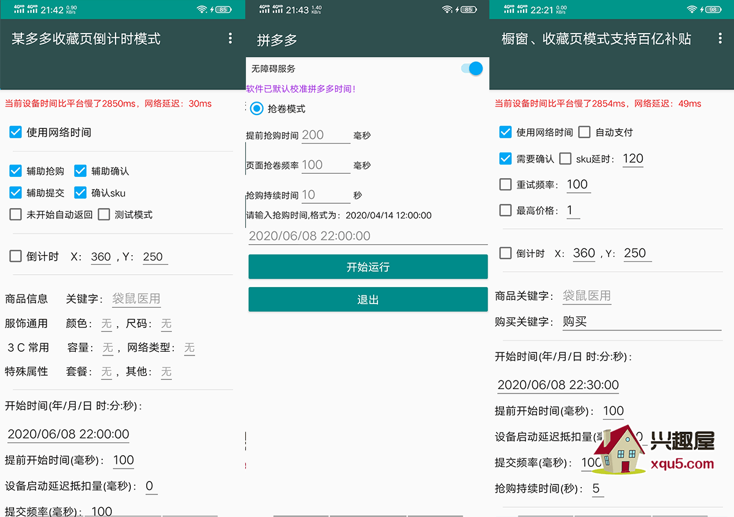
Task: Edit 提前开始时间 value 100 in 收藏页倒计时模式 screen
Action: (124, 460)
